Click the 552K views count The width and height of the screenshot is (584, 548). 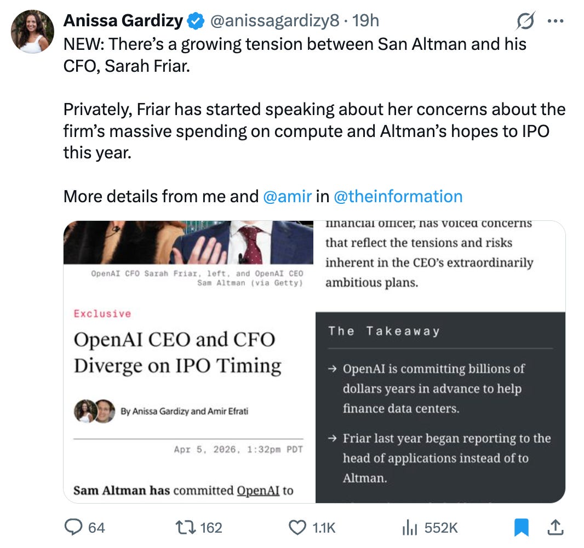point(441,528)
